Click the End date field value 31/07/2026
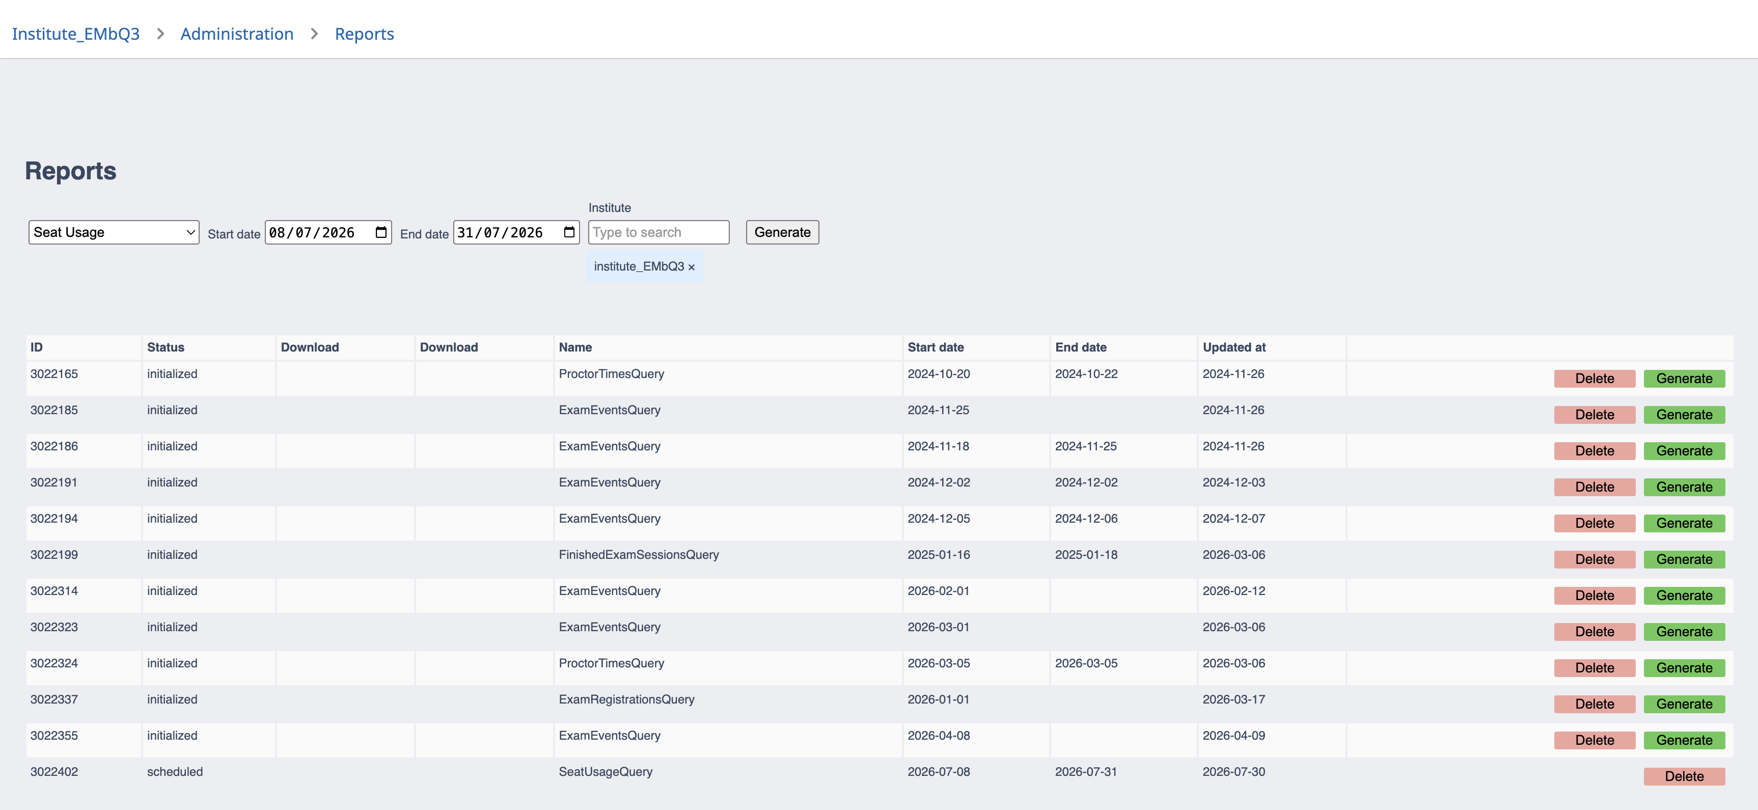 pyautogui.click(x=500, y=233)
